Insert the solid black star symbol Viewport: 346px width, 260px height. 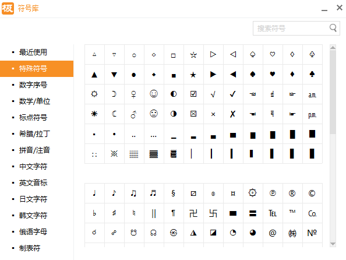(x=193, y=75)
